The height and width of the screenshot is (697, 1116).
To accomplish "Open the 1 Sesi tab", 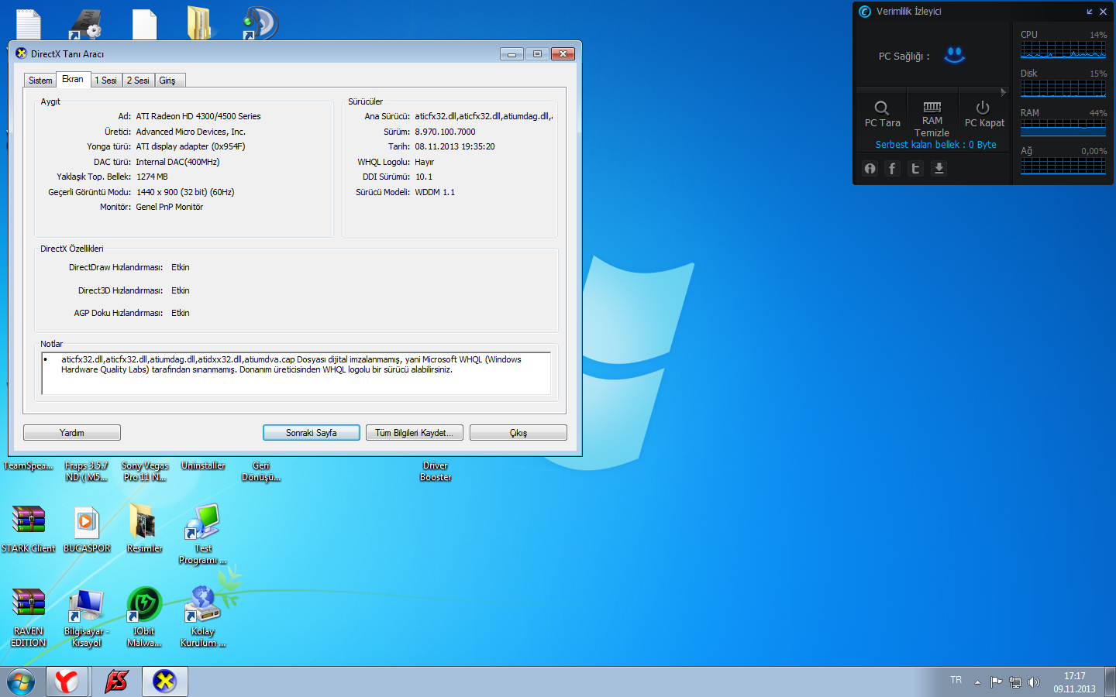I will click(105, 81).
